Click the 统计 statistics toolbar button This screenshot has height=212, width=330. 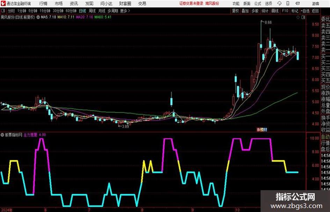265,11
